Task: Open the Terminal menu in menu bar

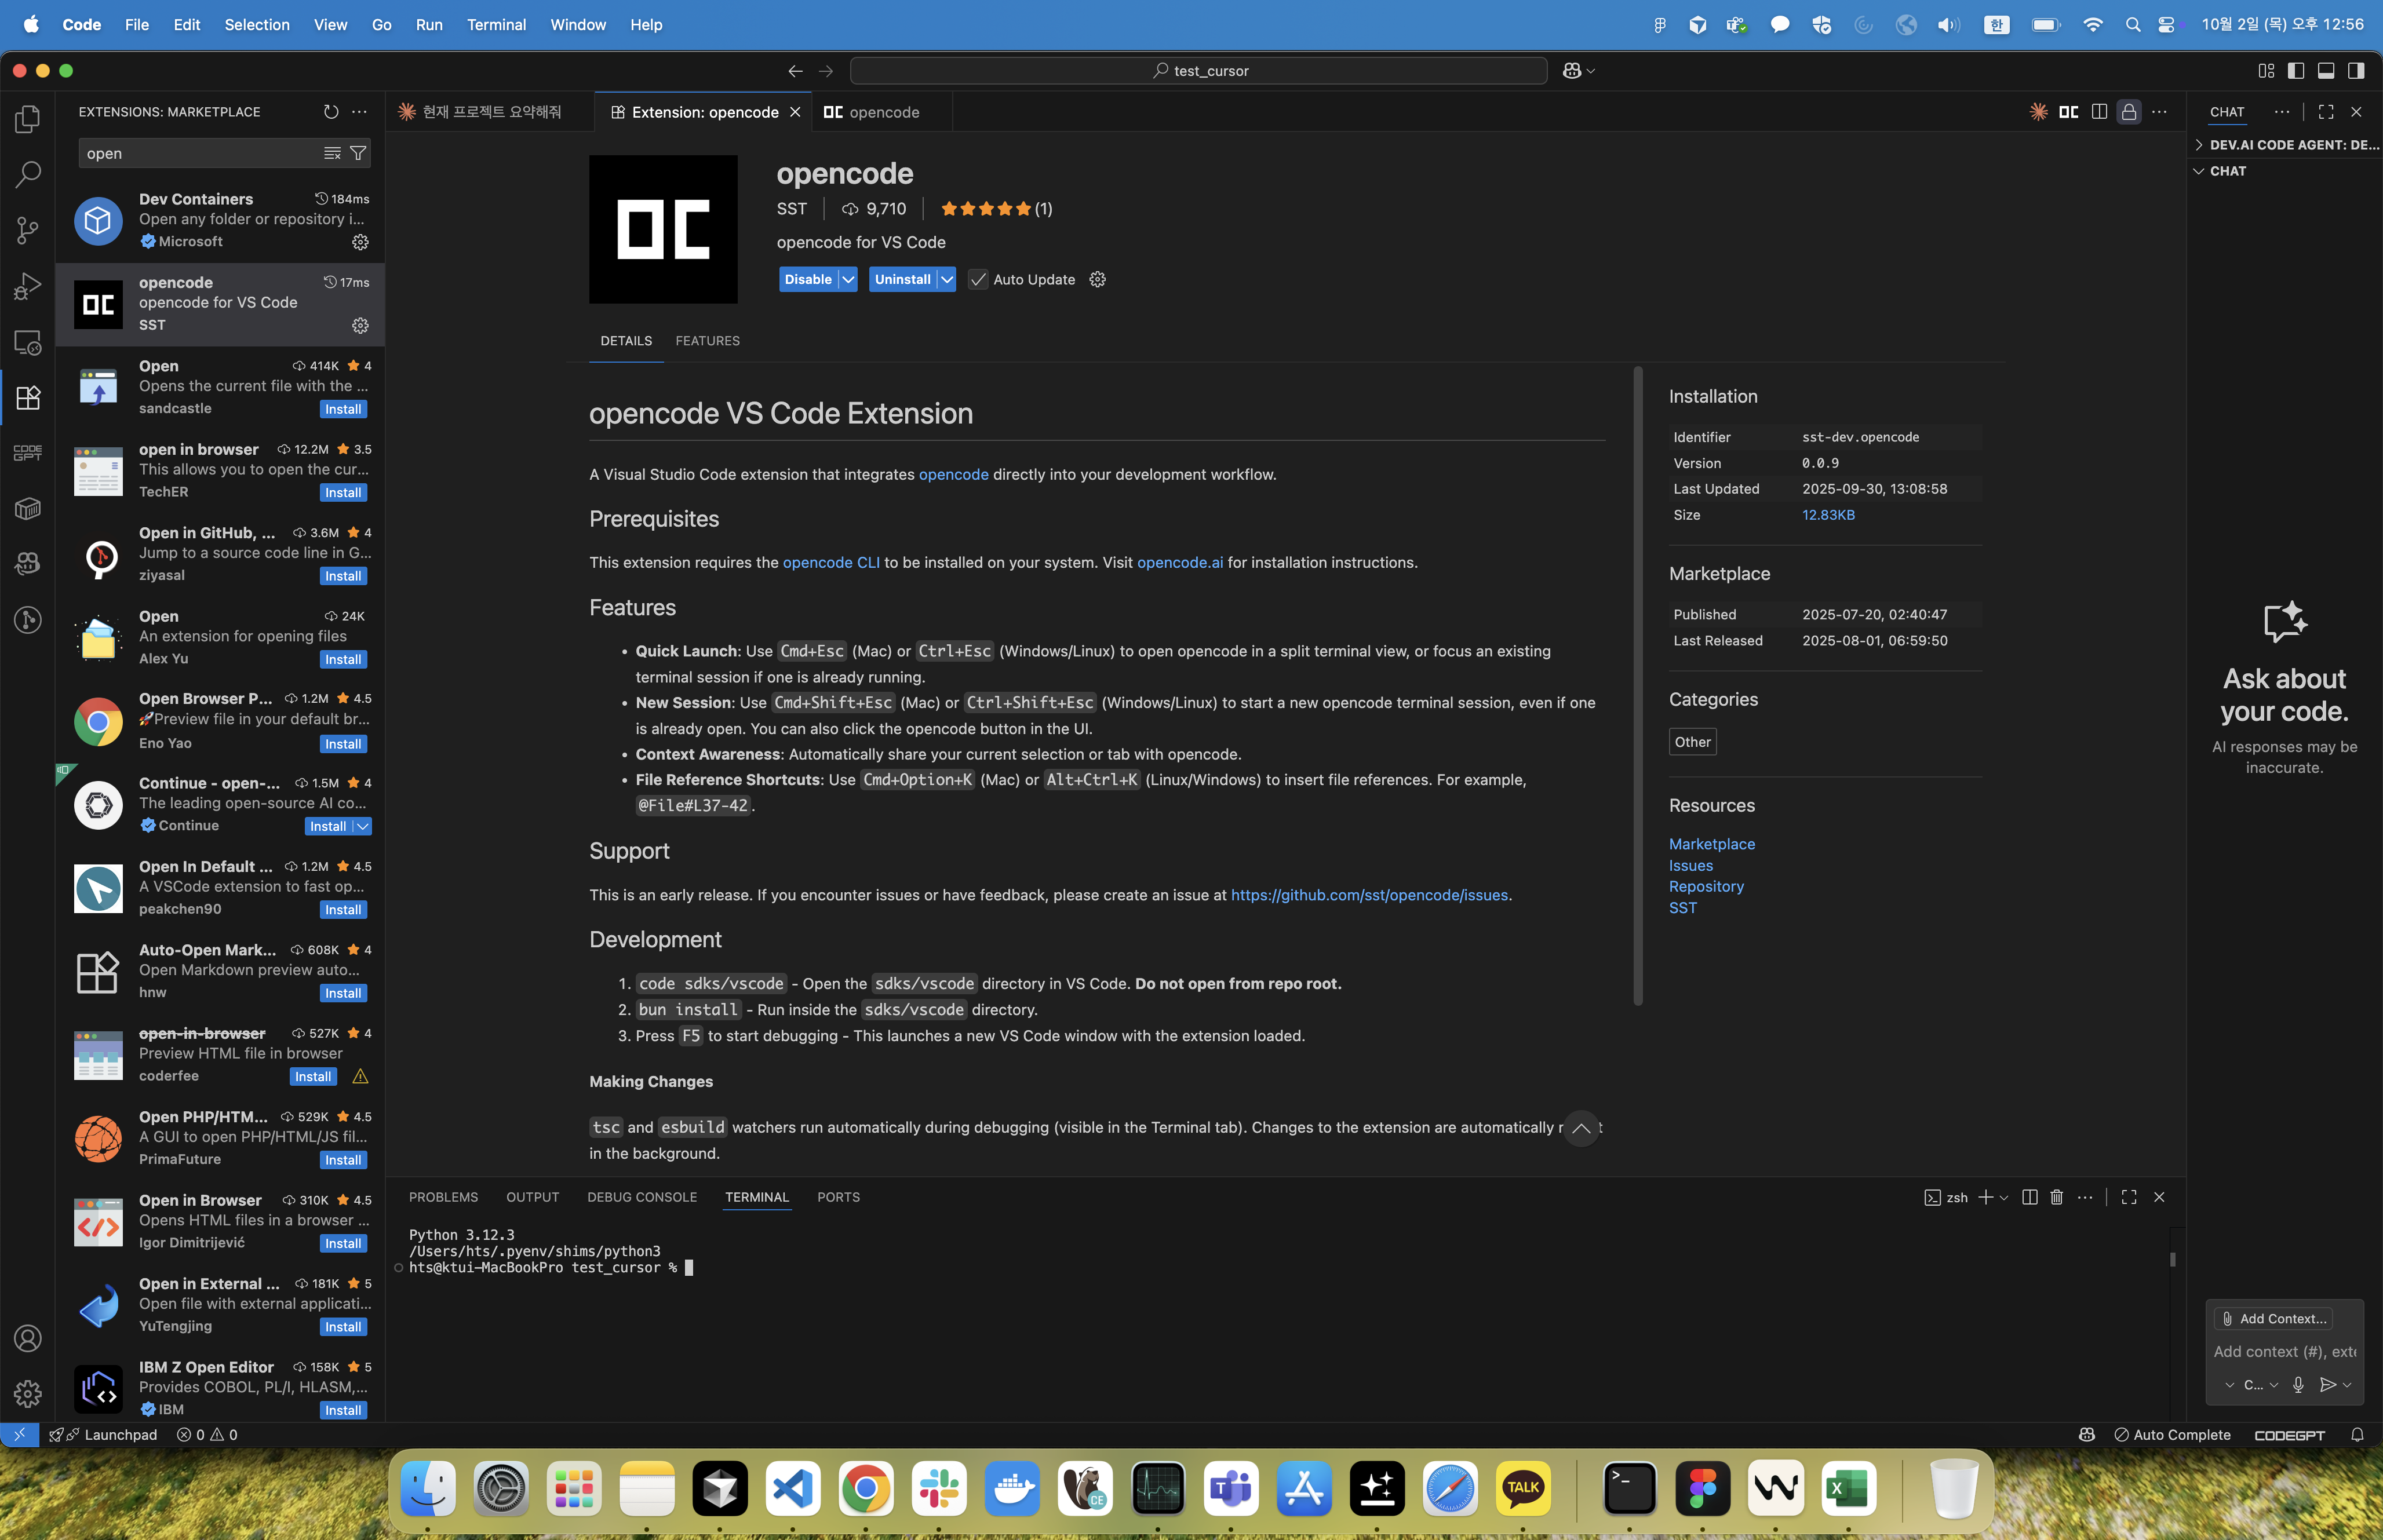Action: pyautogui.click(x=496, y=25)
